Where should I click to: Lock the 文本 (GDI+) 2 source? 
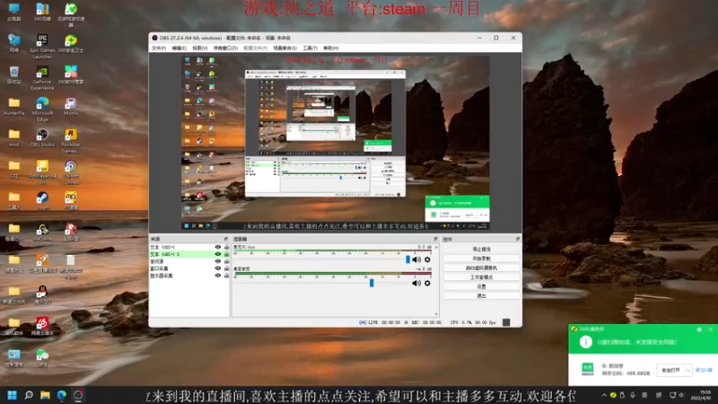pyautogui.click(x=226, y=254)
